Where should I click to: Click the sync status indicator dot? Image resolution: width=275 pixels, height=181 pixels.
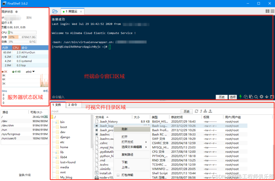pos(17,12)
